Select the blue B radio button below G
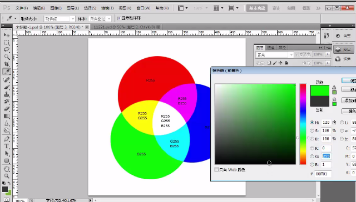Image resolution: width=356 pixels, height=202 pixels. (x=312, y=165)
